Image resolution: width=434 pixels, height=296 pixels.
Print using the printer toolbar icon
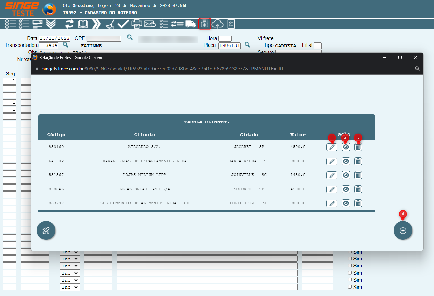137,24
